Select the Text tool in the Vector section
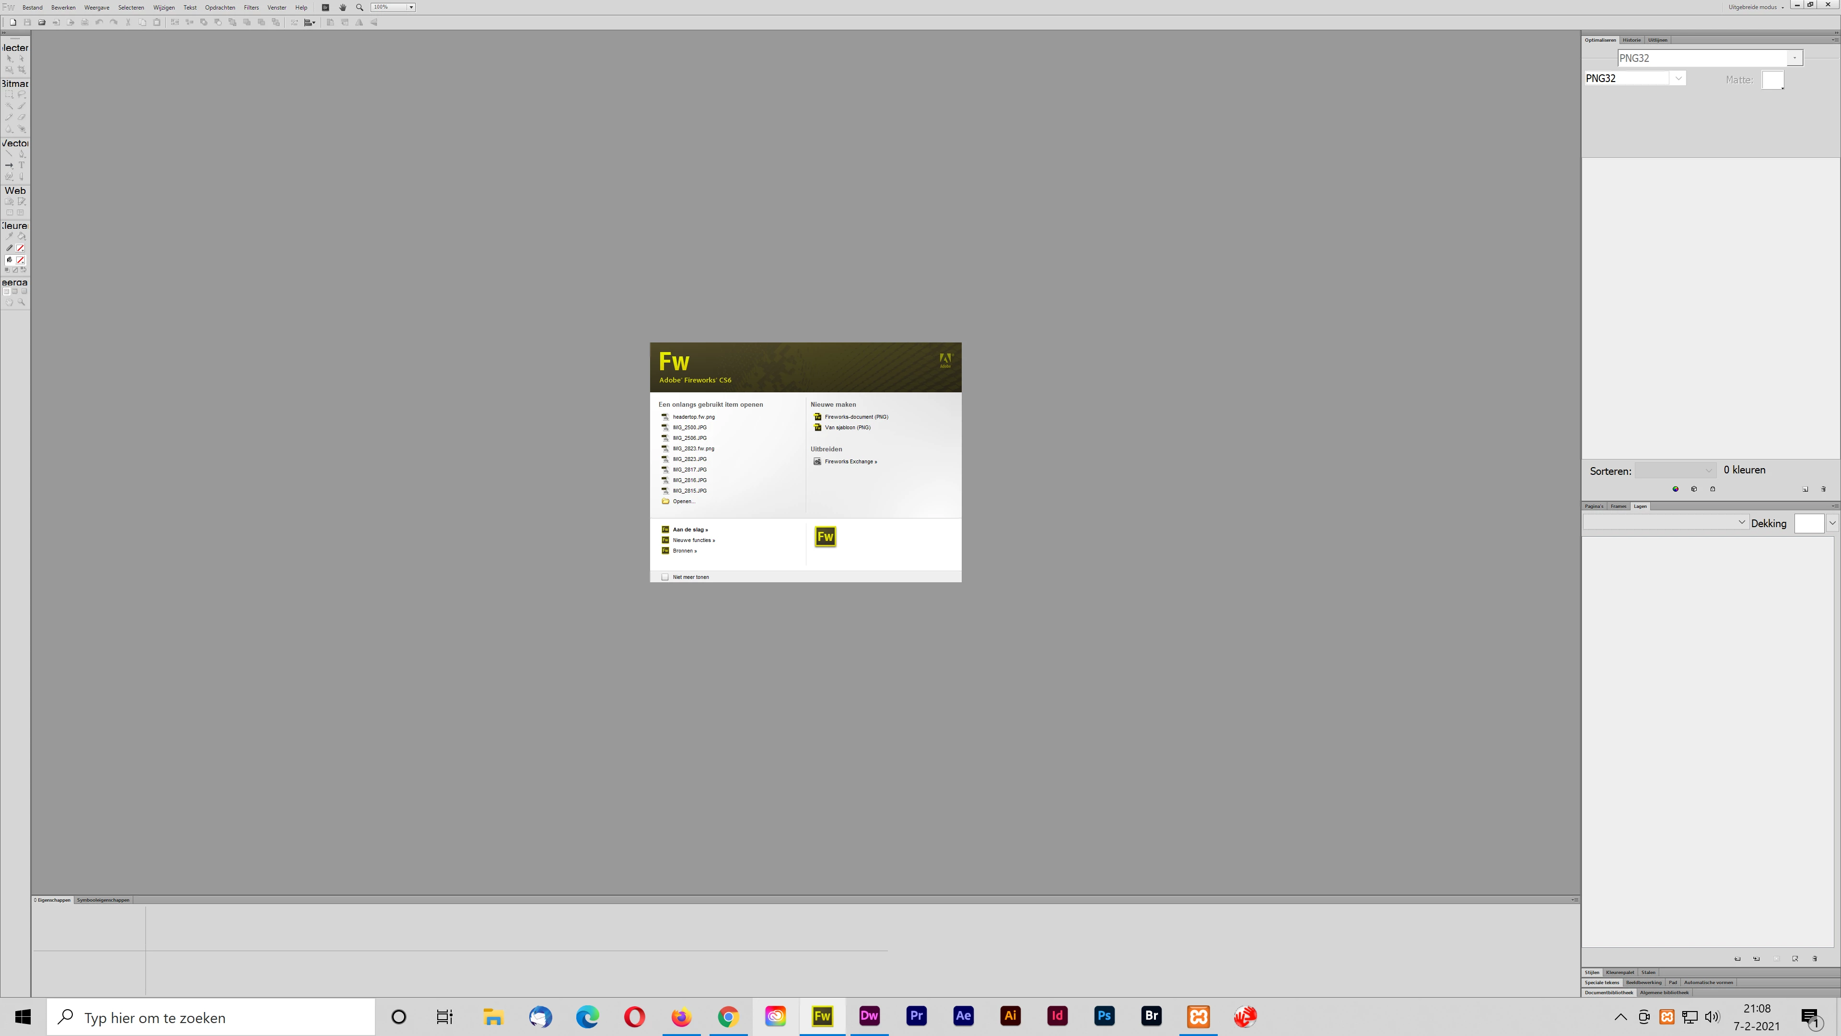The image size is (1841, 1036). coord(22,165)
